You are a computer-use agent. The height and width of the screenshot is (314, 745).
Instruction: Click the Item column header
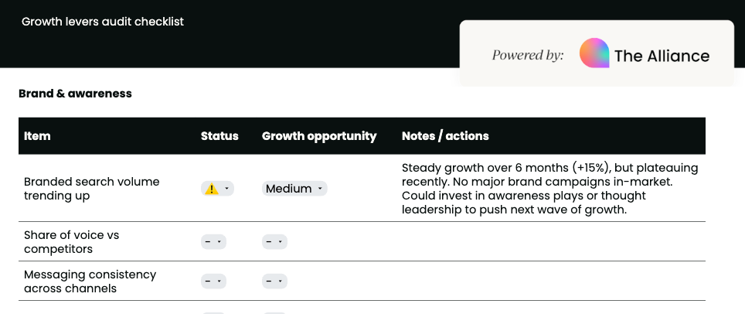click(x=37, y=136)
